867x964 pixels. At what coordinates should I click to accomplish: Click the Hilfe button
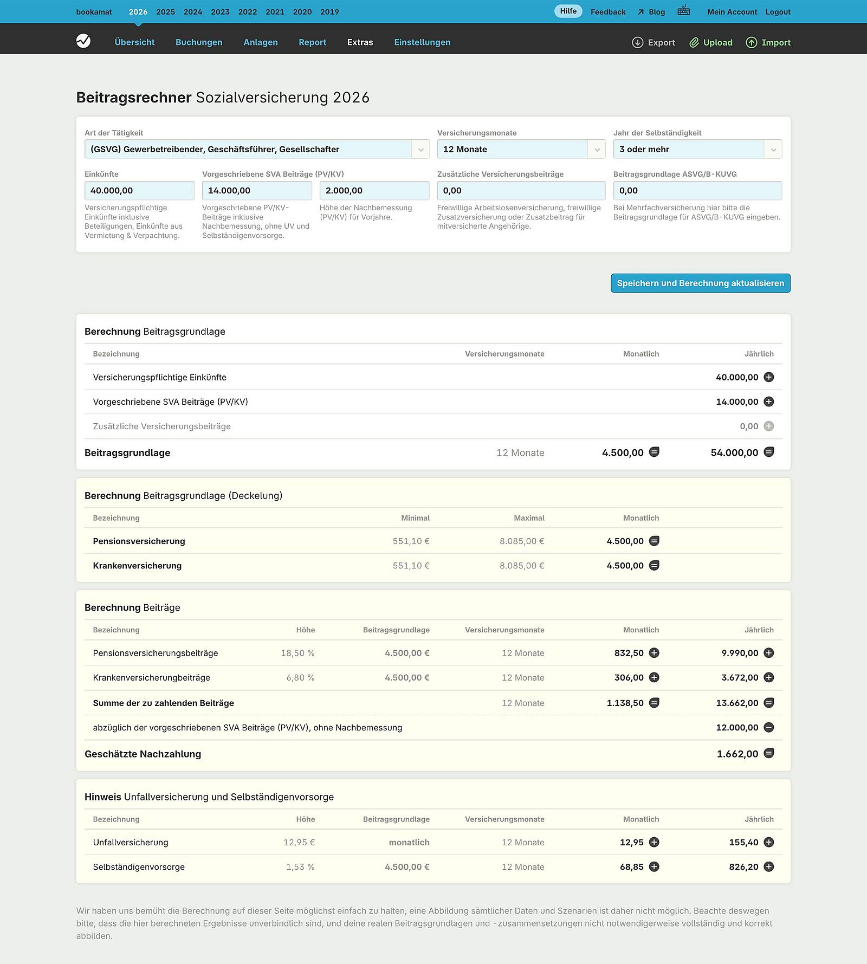[x=568, y=11]
